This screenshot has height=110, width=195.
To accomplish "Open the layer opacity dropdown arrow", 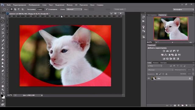I will [x=193, y=70].
